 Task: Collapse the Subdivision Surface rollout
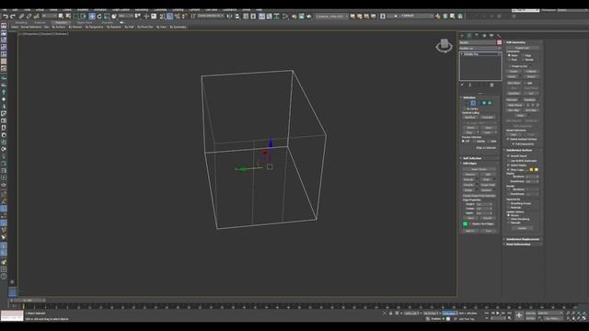[519, 150]
